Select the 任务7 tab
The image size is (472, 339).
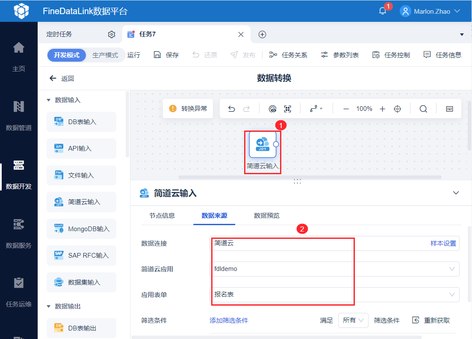[187, 34]
